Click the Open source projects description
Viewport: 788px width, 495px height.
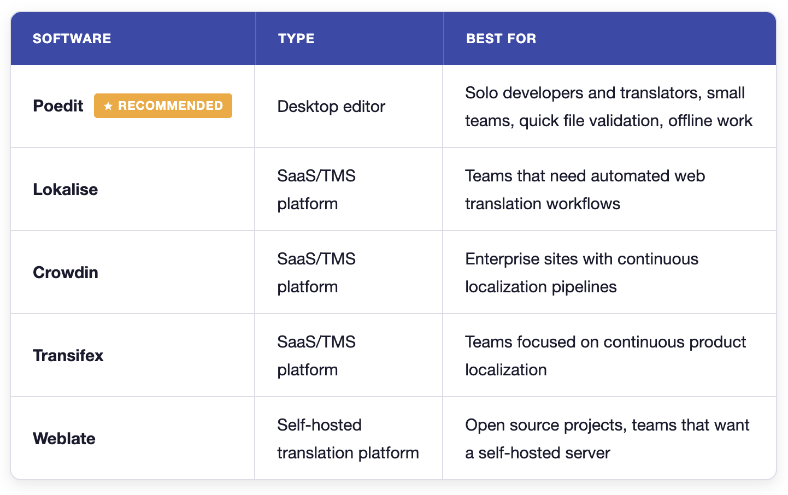[607, 439]
